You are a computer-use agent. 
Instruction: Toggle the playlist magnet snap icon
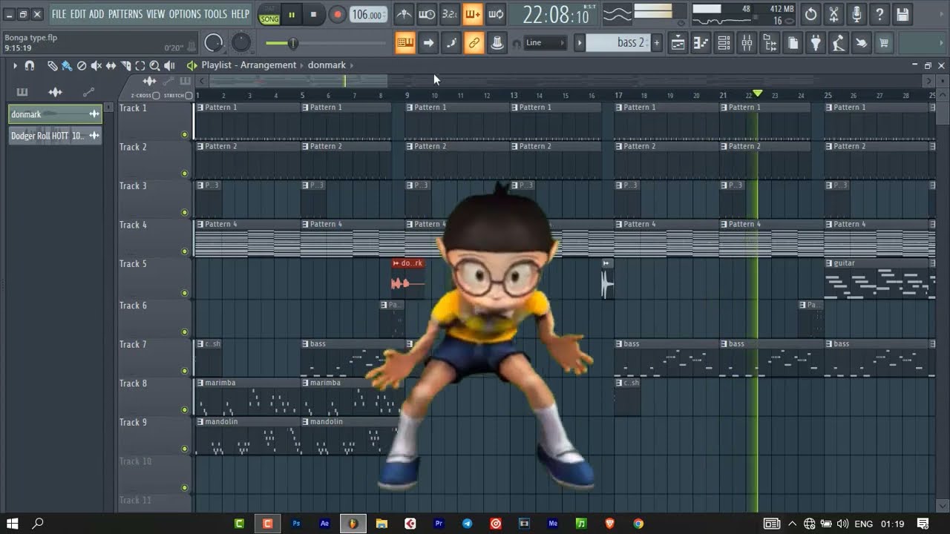(x=30, y=66)
